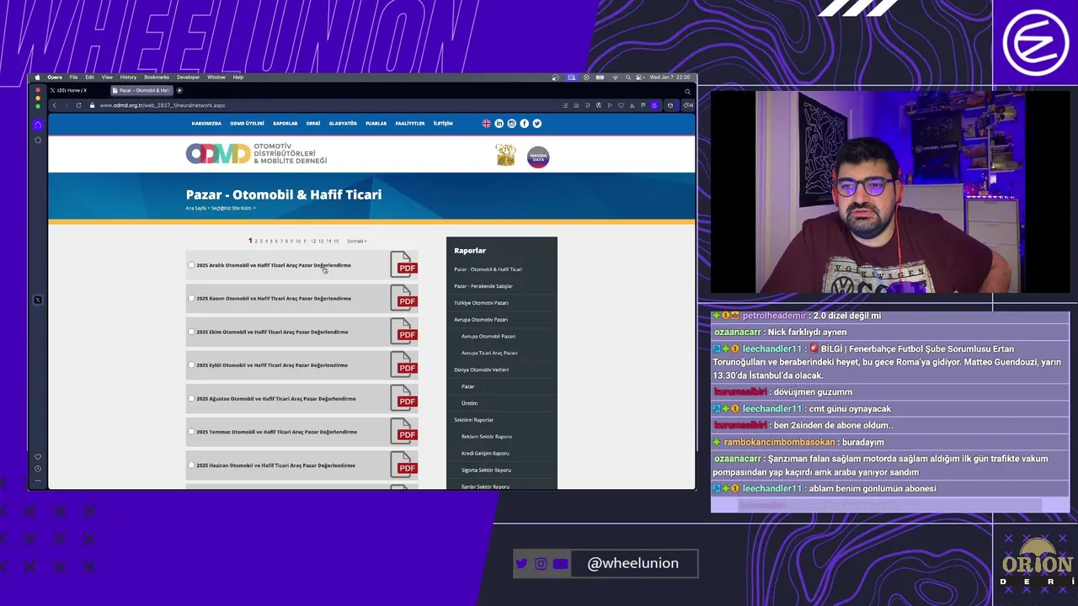Click the @wheelunion handle text
This screenshot has height=606, width=1078.
(x=632, y=563)
